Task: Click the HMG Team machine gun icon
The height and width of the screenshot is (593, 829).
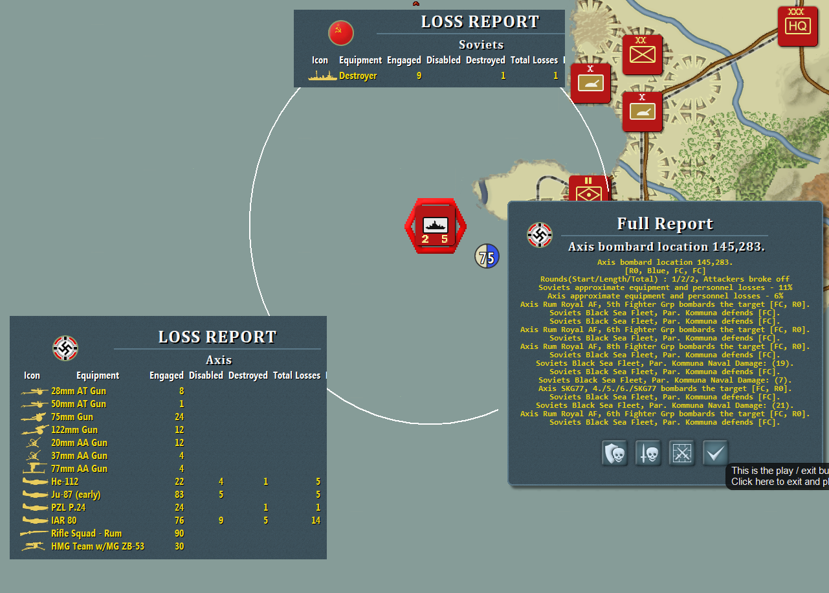Action: point(33,546)
